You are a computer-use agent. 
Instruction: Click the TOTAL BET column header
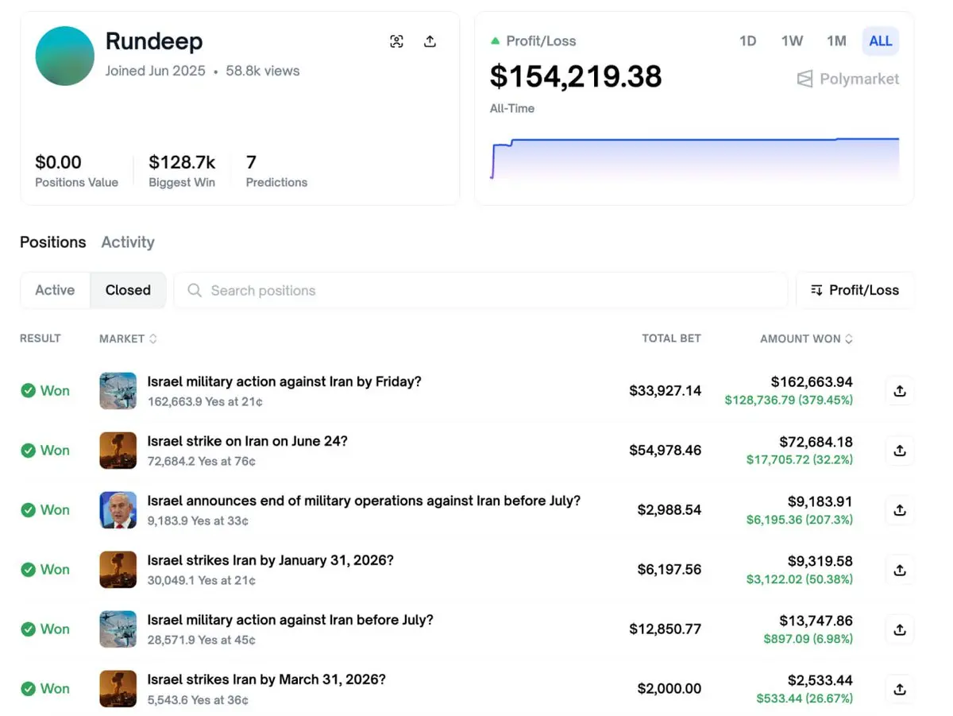(671, 339)
